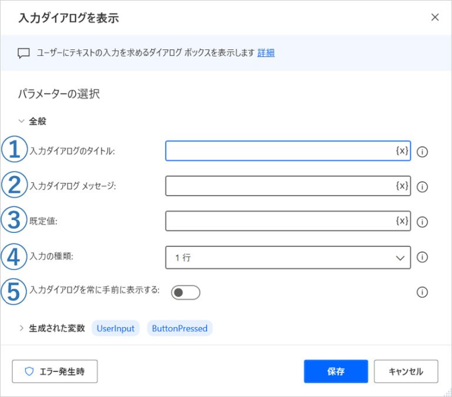Select the ButtonPressed variable chip
452x397 pixels.
(x=180, y=329)
